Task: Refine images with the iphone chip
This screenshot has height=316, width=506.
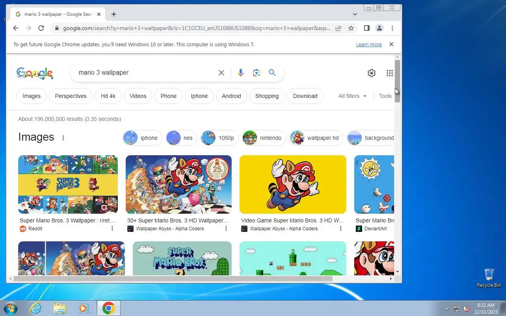Action: [143, 138]
